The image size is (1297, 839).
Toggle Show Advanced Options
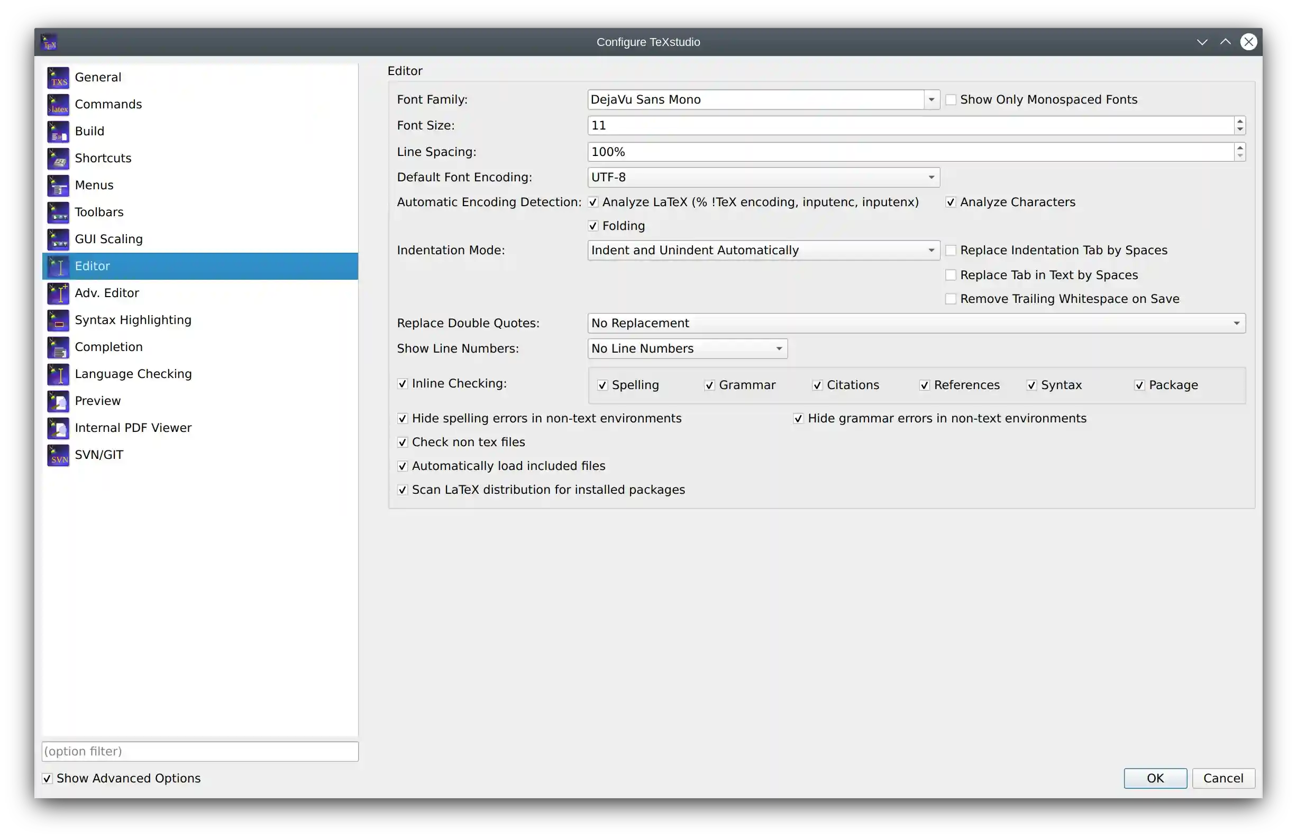(x=48, y=779)
